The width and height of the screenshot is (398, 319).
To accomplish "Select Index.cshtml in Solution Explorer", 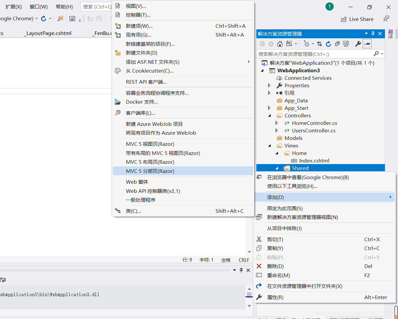I will [314, 161].
